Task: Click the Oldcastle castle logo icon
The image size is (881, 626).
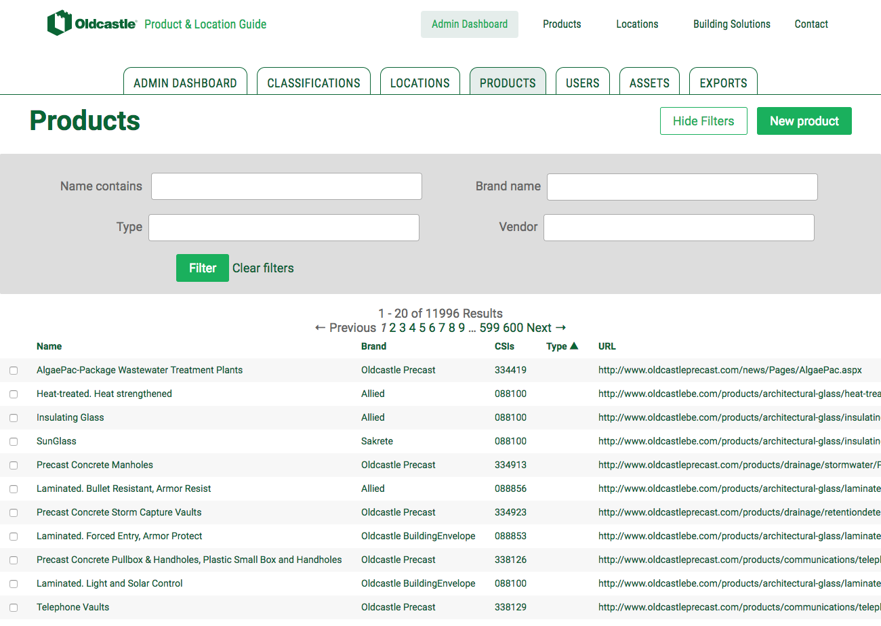Action: click(59, 23)
